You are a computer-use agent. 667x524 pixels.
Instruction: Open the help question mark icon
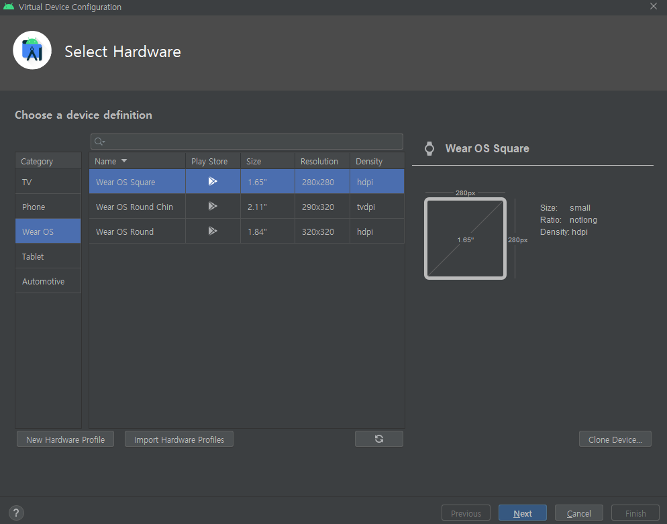pos(16,513)
